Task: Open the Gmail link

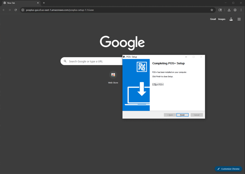Action: 213,19
